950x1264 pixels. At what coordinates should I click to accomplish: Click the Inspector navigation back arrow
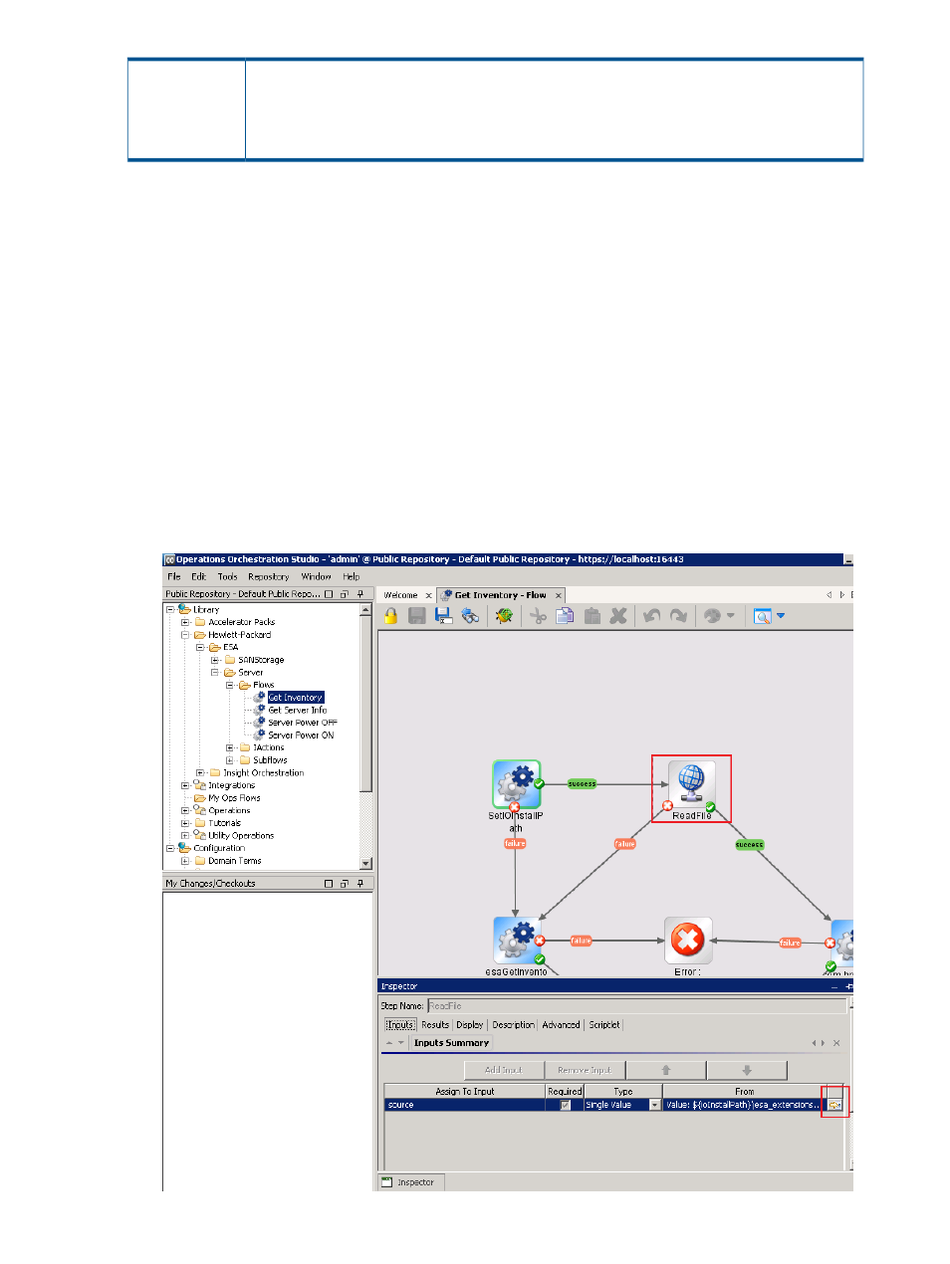coord(814,1043)
